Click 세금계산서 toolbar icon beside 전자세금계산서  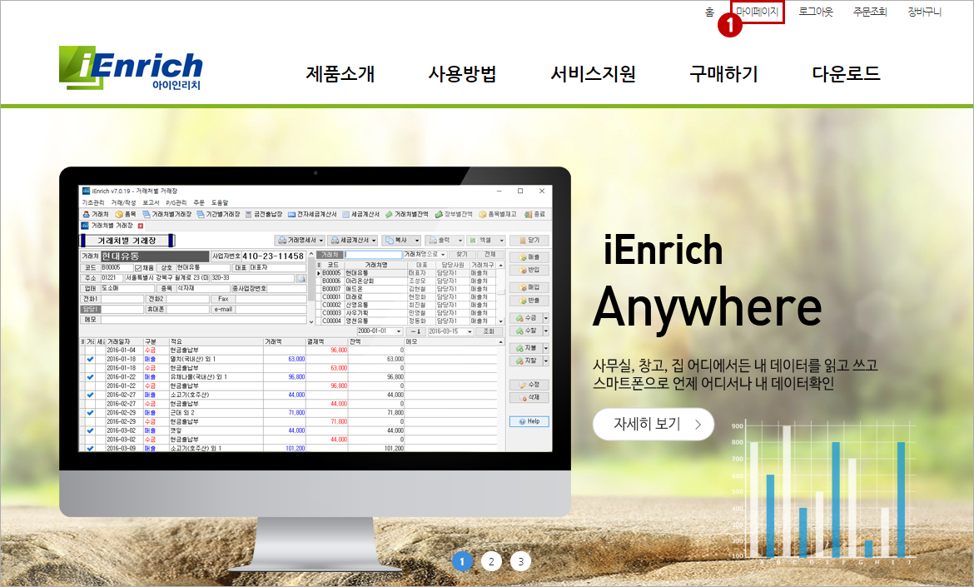361,214
